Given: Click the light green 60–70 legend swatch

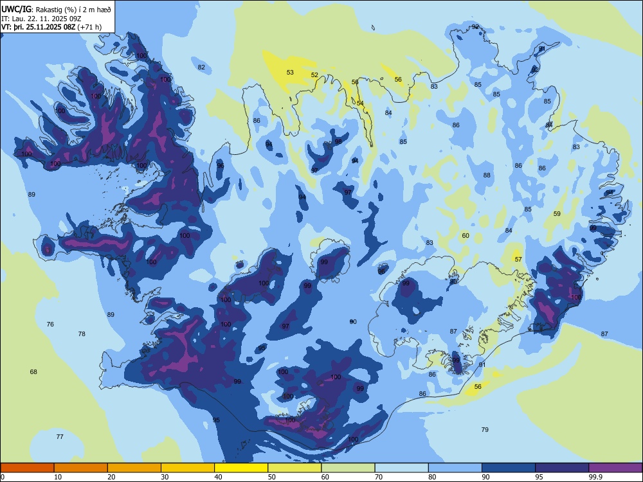Looking at the screenshot, I should pyautogui.click(x=348, y=468).
